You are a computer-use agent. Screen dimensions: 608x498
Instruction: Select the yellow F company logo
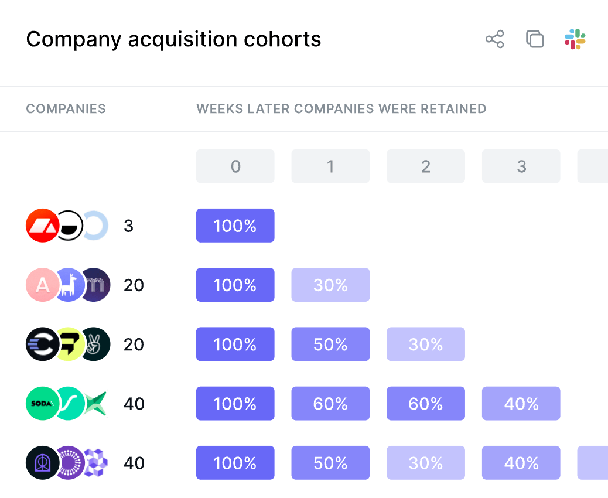point(68,344)
